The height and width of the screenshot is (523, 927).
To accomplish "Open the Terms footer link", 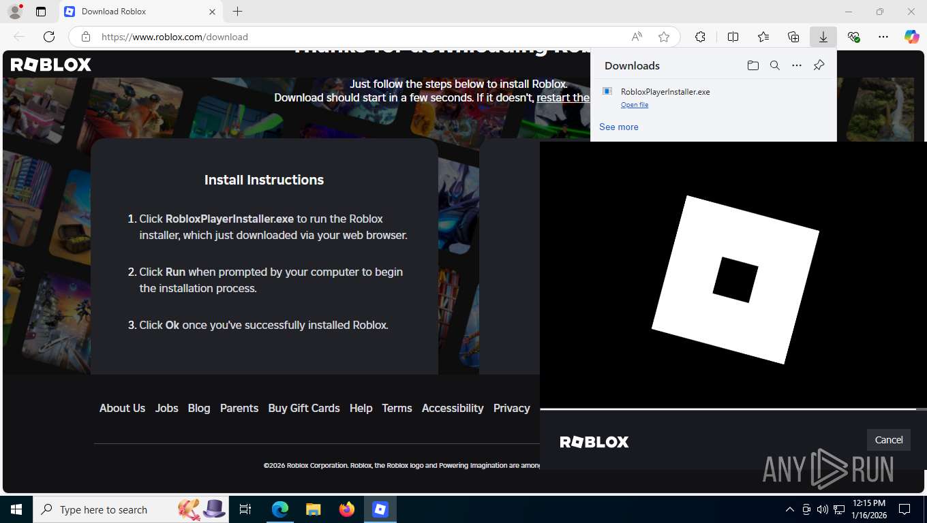I will [397, 408].
